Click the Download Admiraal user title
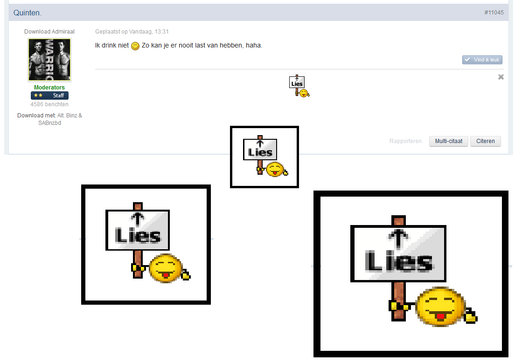 click(49, 32)
